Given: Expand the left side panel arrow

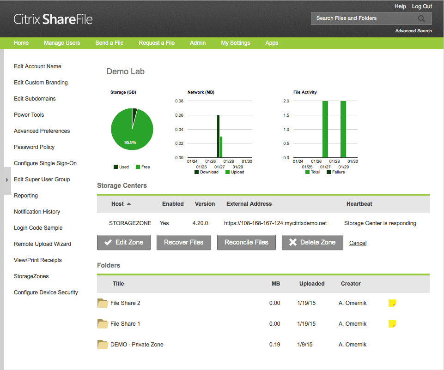Looking at the screenshot, I should click(x=7, y=180).
